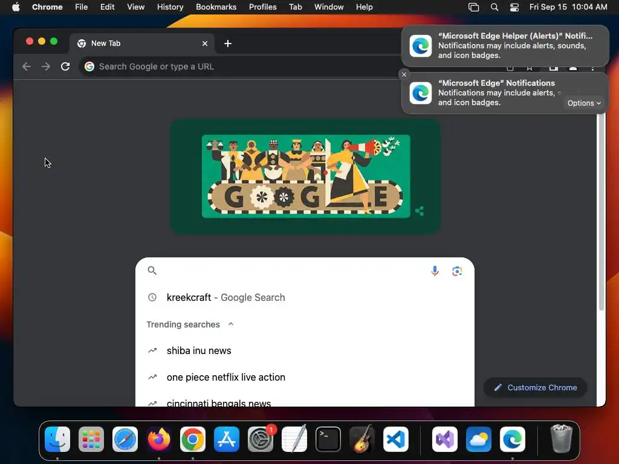Click the browser forward arrow
Screen dimensions: 619x464
click(46, 66)
